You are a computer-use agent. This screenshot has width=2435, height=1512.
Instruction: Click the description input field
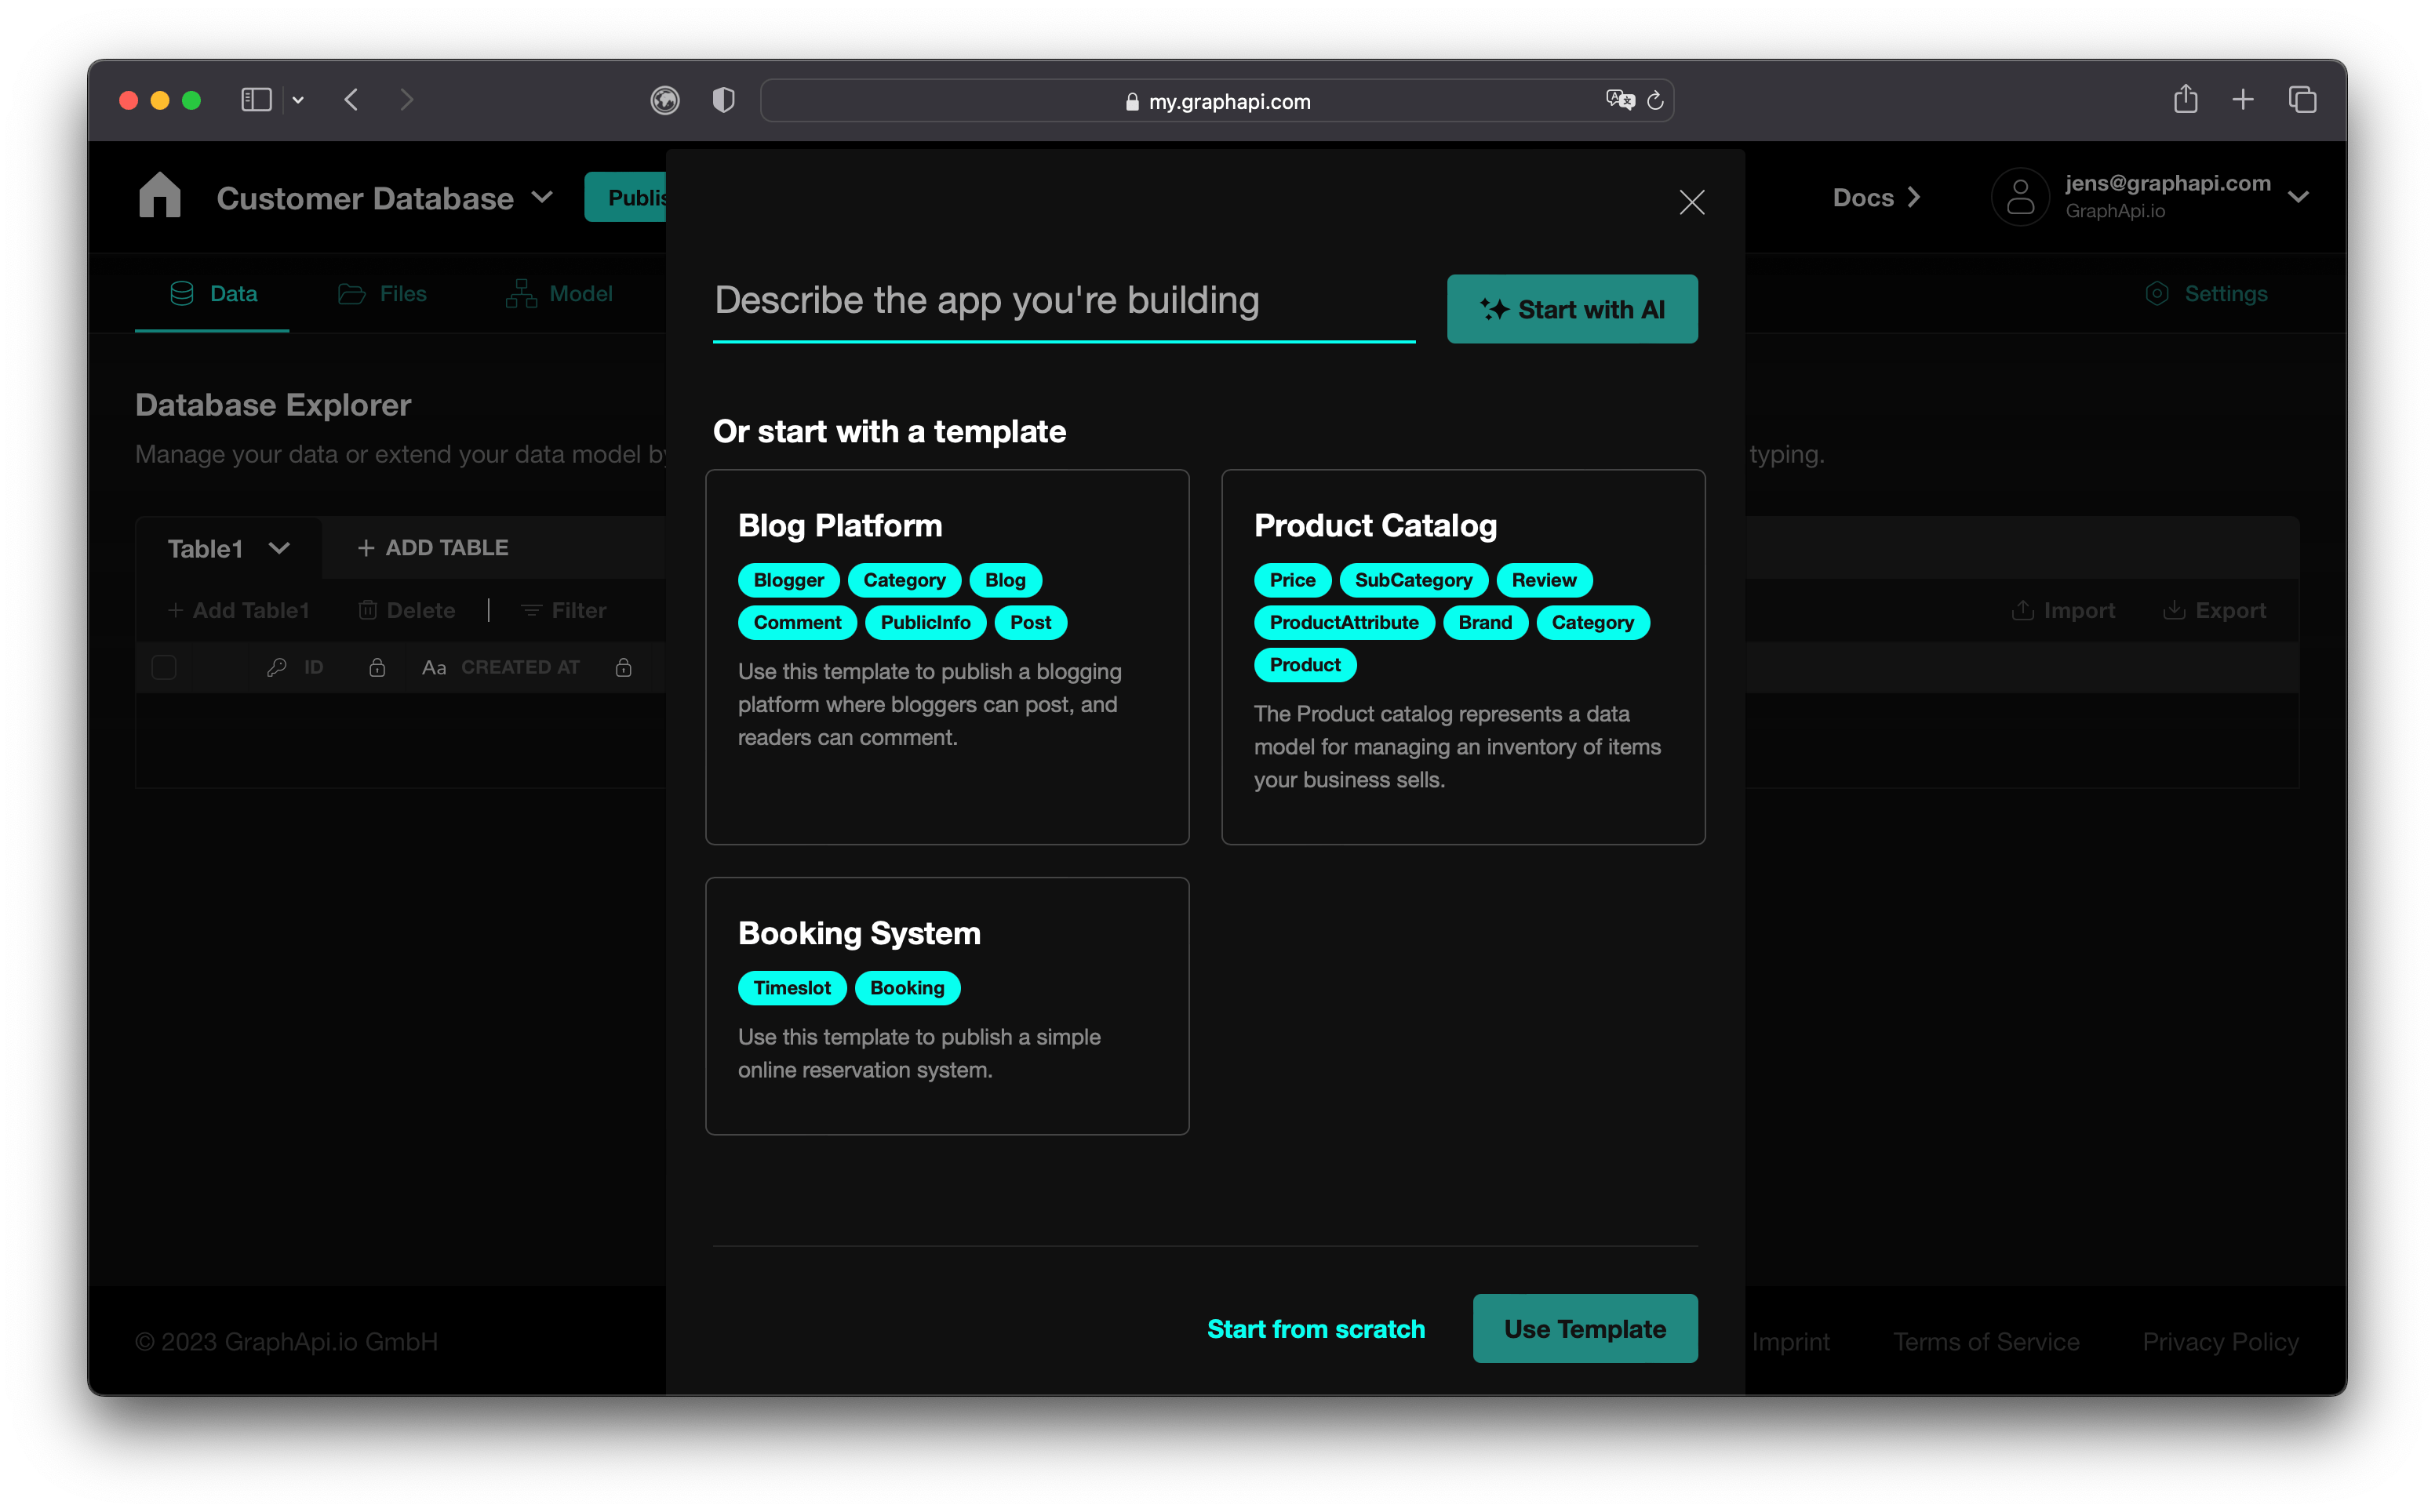pyautogui.click(x=1066, y=300)
